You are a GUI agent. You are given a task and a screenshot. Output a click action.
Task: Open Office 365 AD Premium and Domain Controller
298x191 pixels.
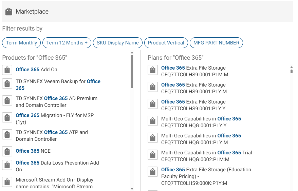[56, 102]
